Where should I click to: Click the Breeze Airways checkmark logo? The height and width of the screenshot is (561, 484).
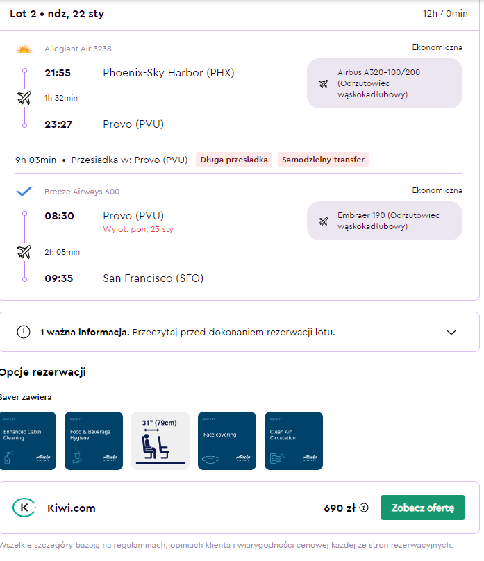[24, 192]
